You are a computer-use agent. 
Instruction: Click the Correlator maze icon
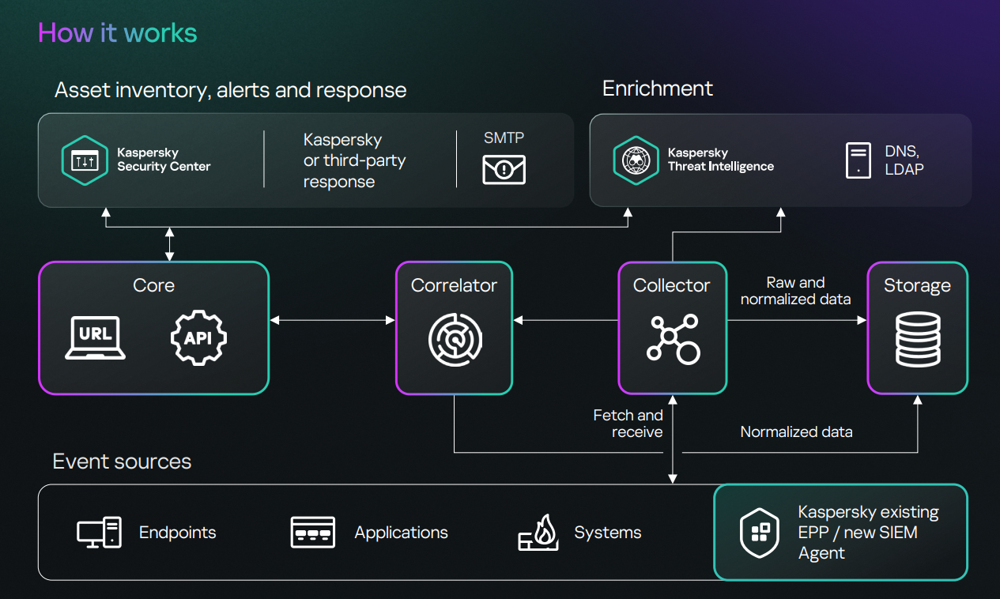[455, 339]
